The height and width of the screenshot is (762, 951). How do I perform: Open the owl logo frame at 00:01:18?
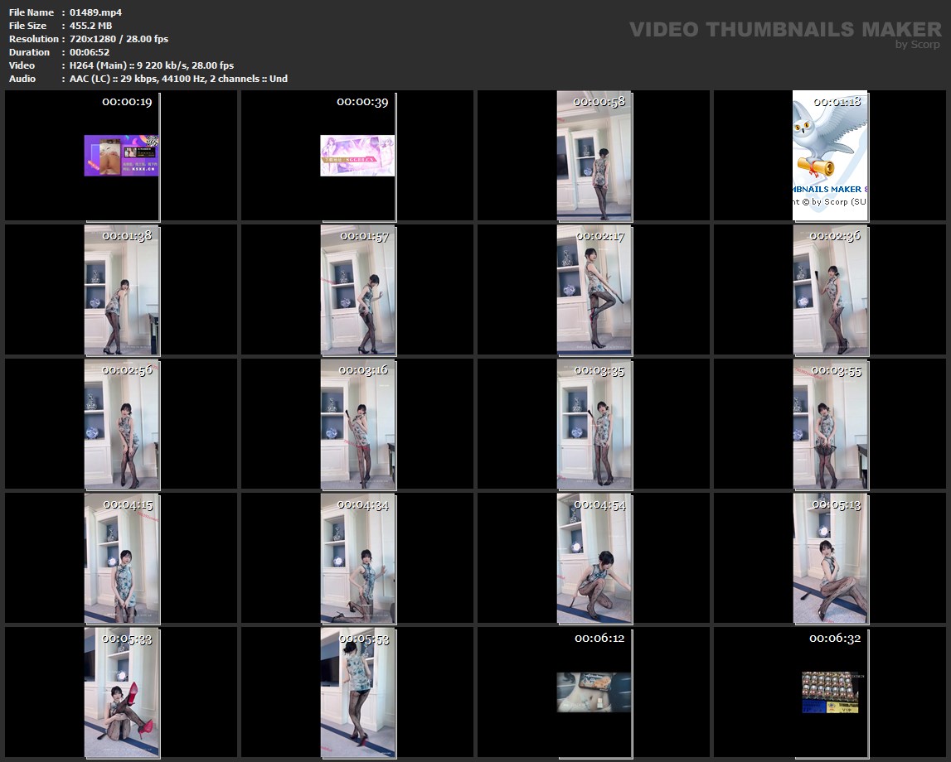click(830, 156)
